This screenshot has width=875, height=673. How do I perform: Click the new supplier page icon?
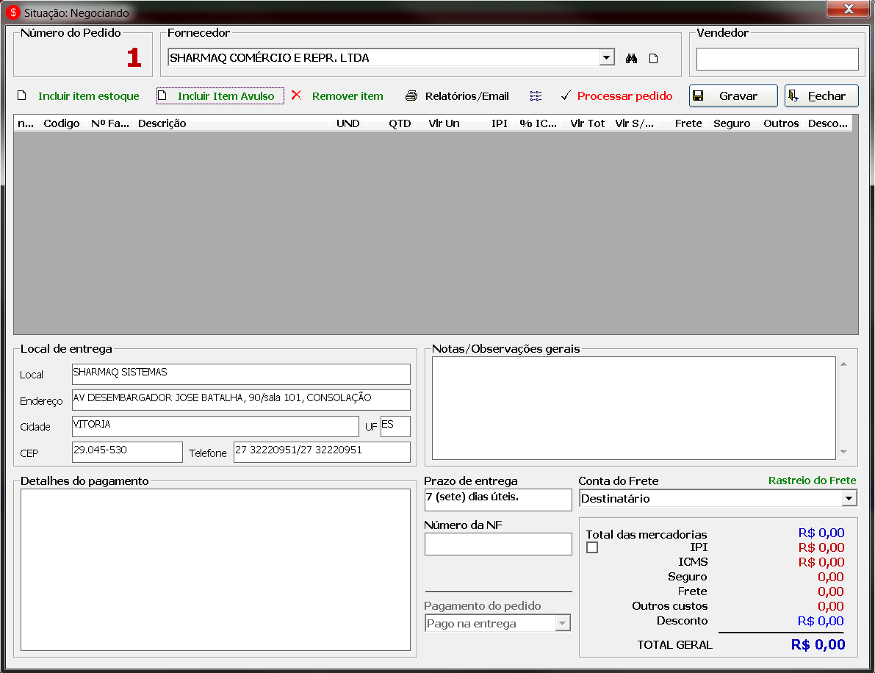tap(652, 59)
